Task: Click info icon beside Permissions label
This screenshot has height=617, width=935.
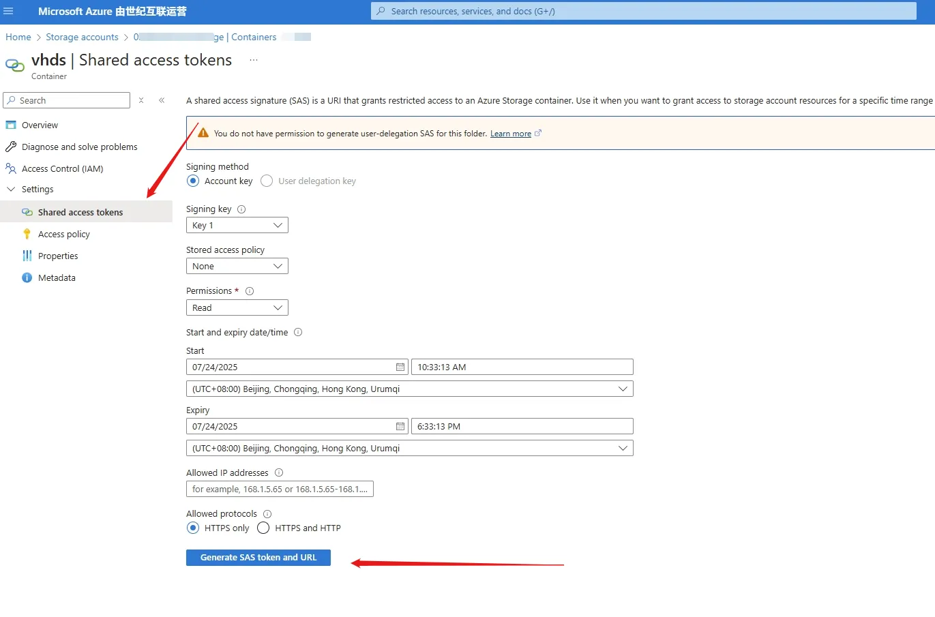Action: (250, 291)
